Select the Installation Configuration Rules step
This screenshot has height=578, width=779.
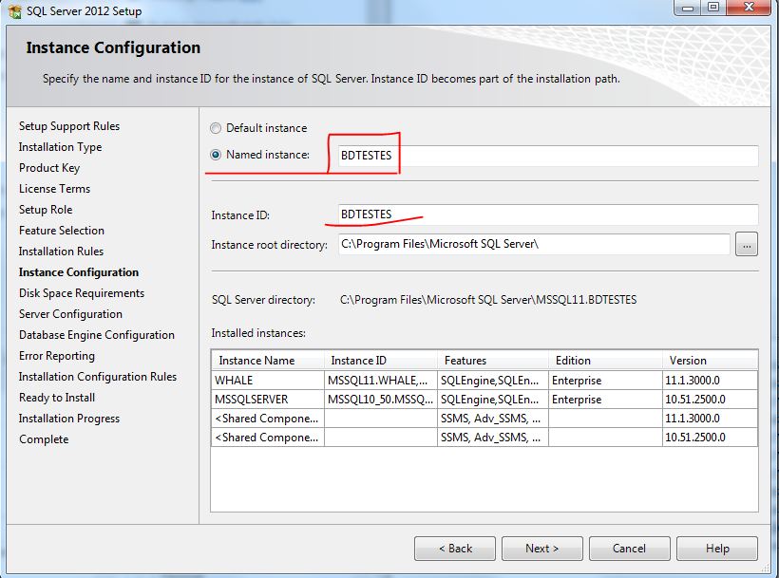(x=98, y=377)
